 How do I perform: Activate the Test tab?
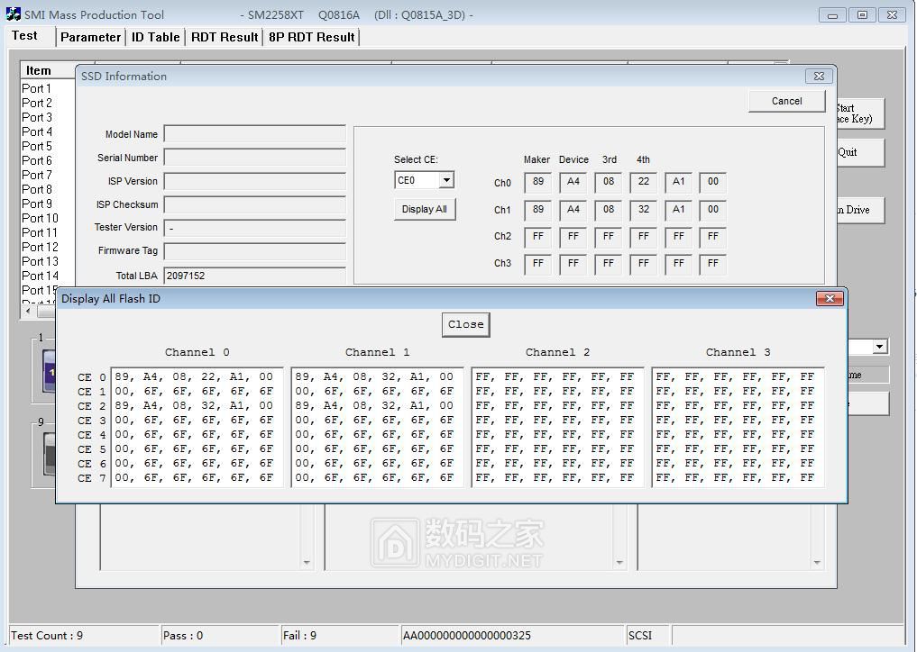pos(26,36)
